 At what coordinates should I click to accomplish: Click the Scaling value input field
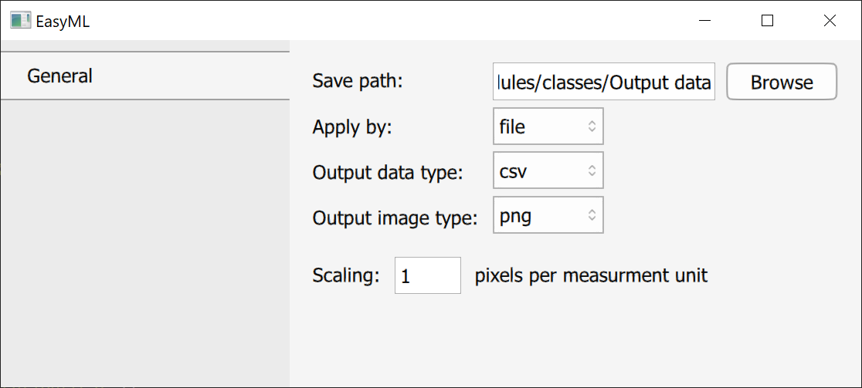click(x=427, y=276)
